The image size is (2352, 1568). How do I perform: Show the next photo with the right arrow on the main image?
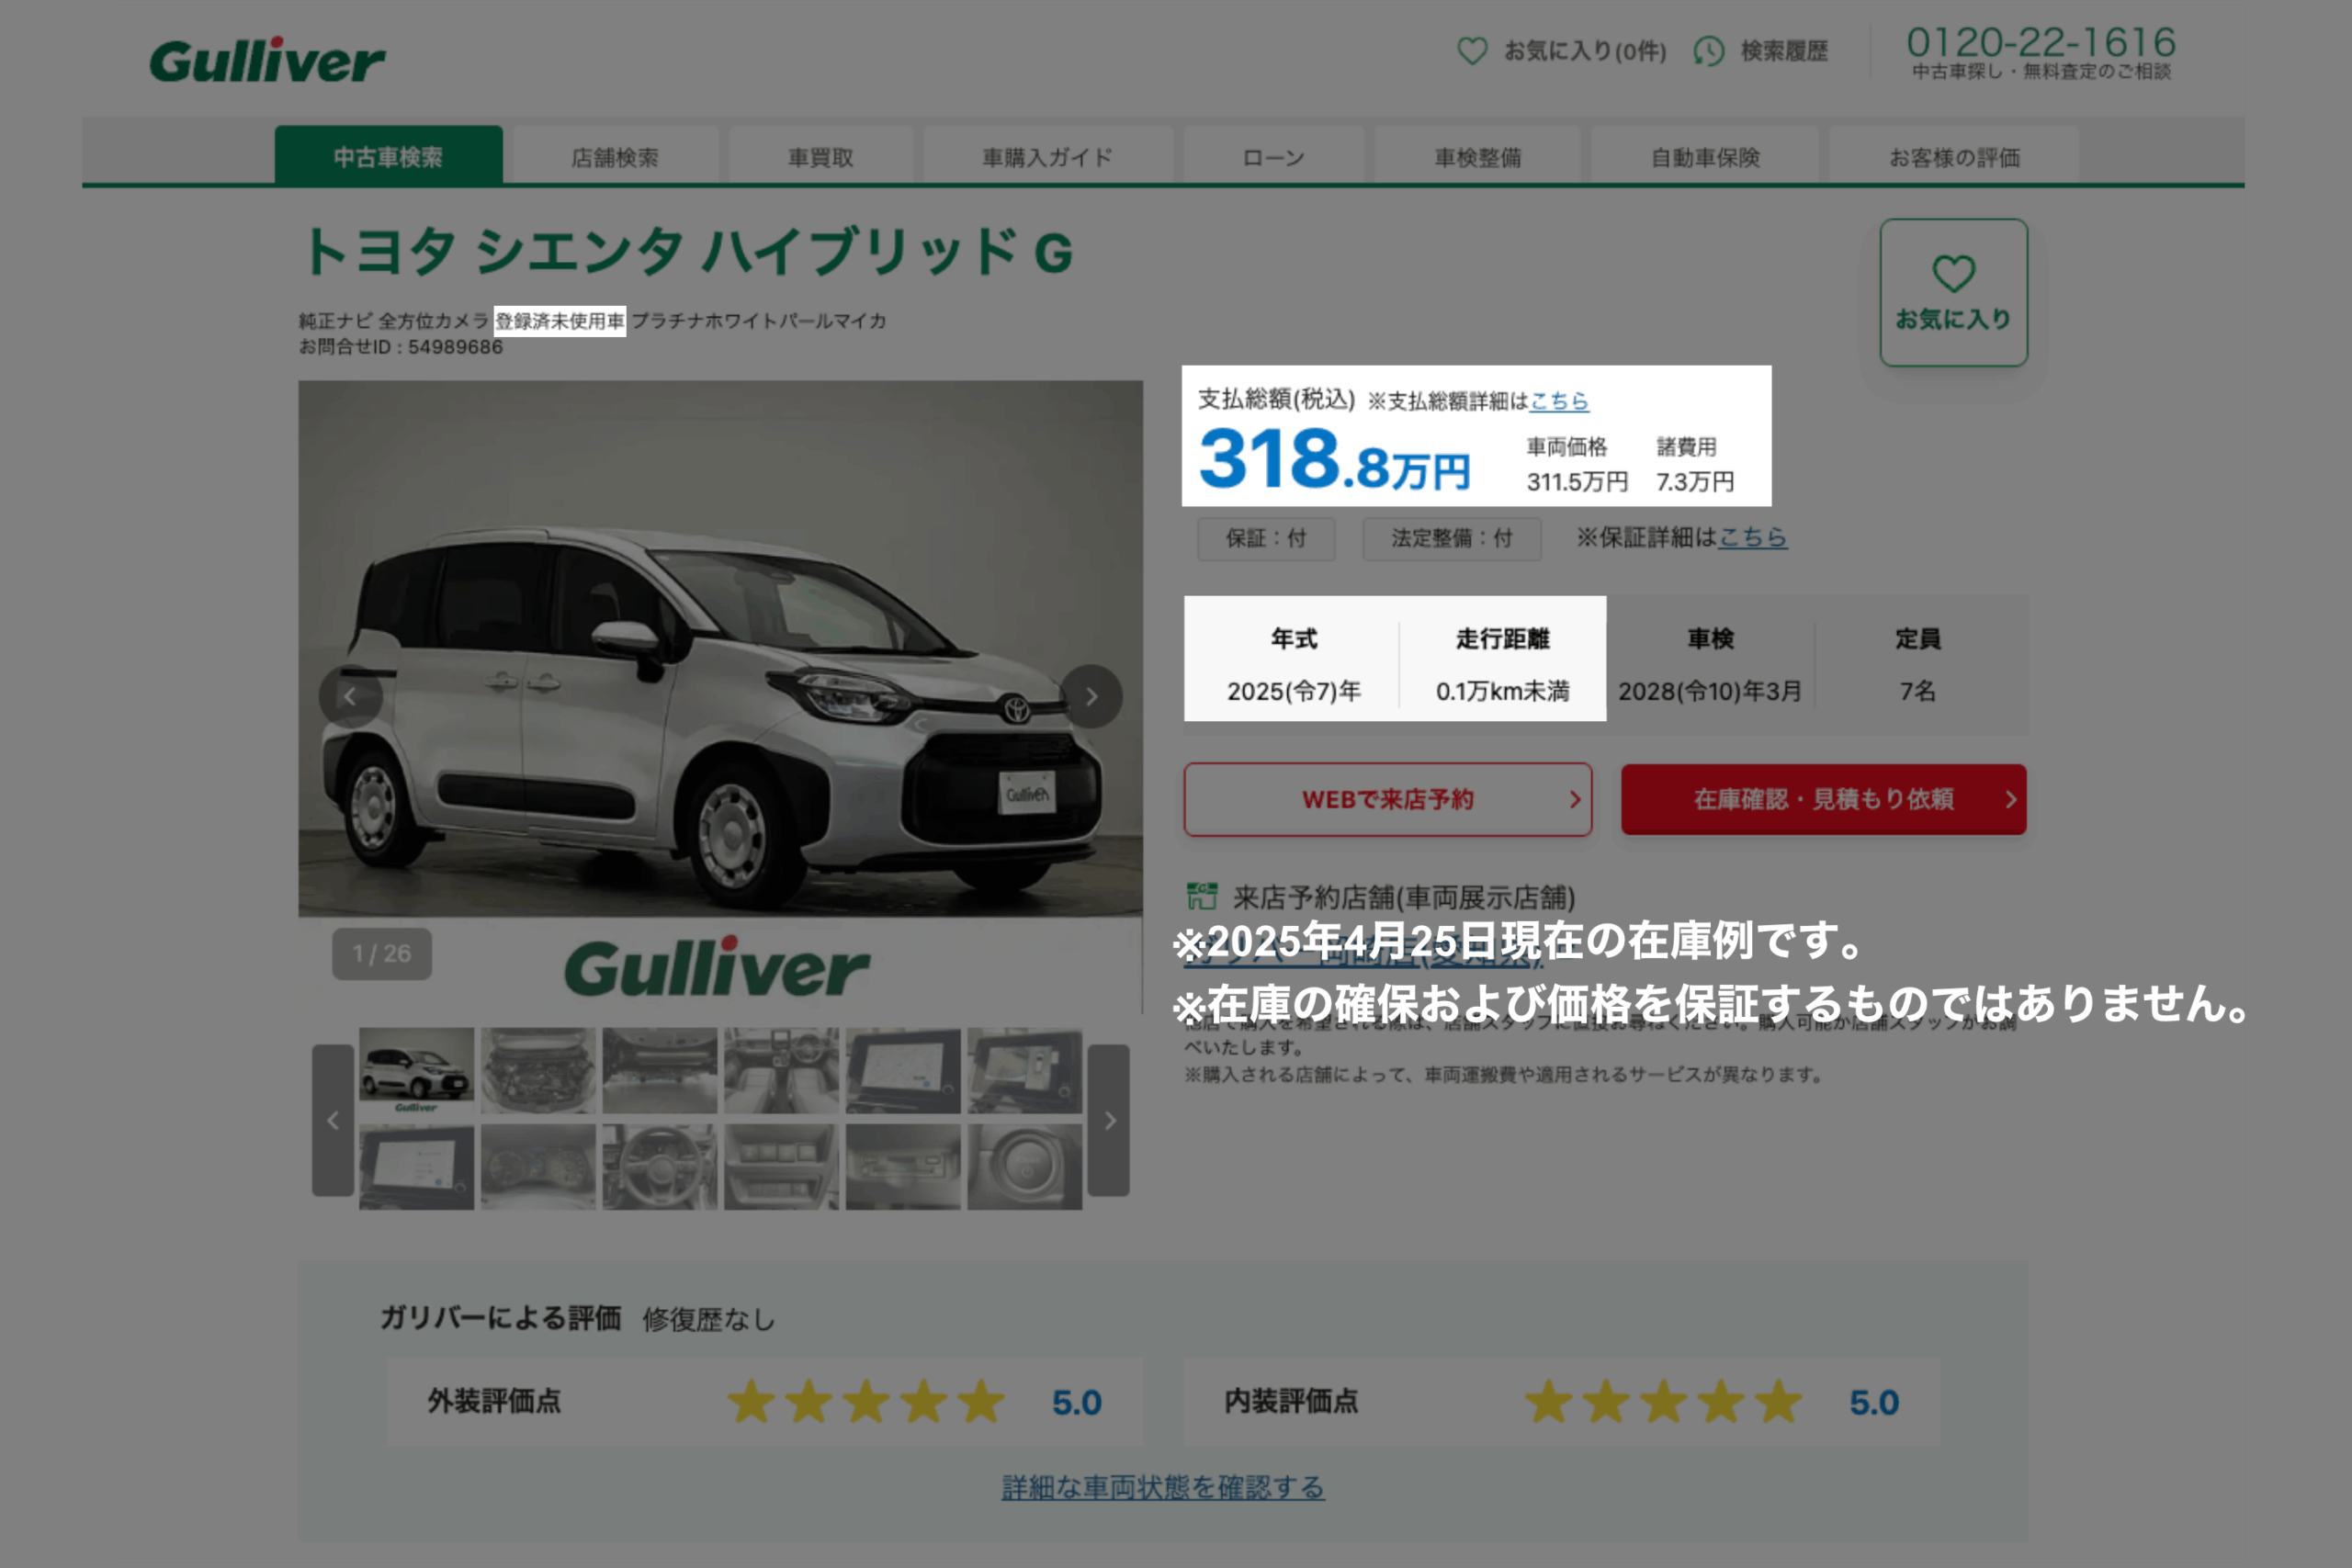tap(1091, 696)
